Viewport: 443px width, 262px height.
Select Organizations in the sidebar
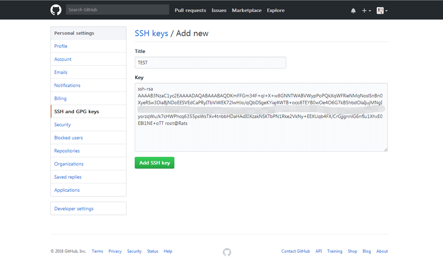(88, 164)
